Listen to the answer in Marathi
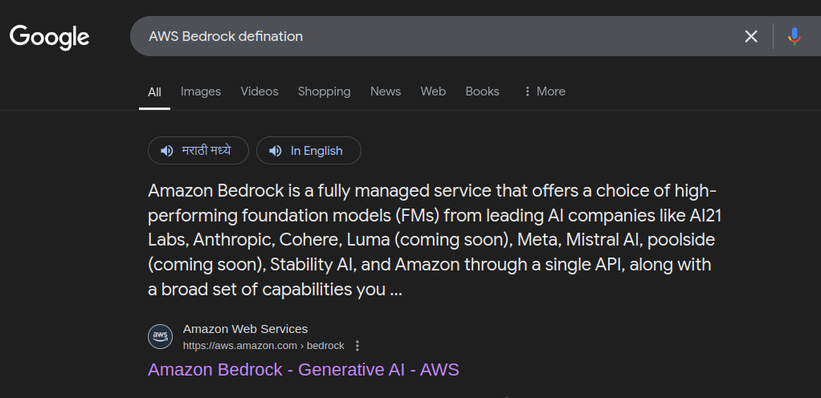Image resolution: width=821 pixels, height=398 pixels. (198, 151)
